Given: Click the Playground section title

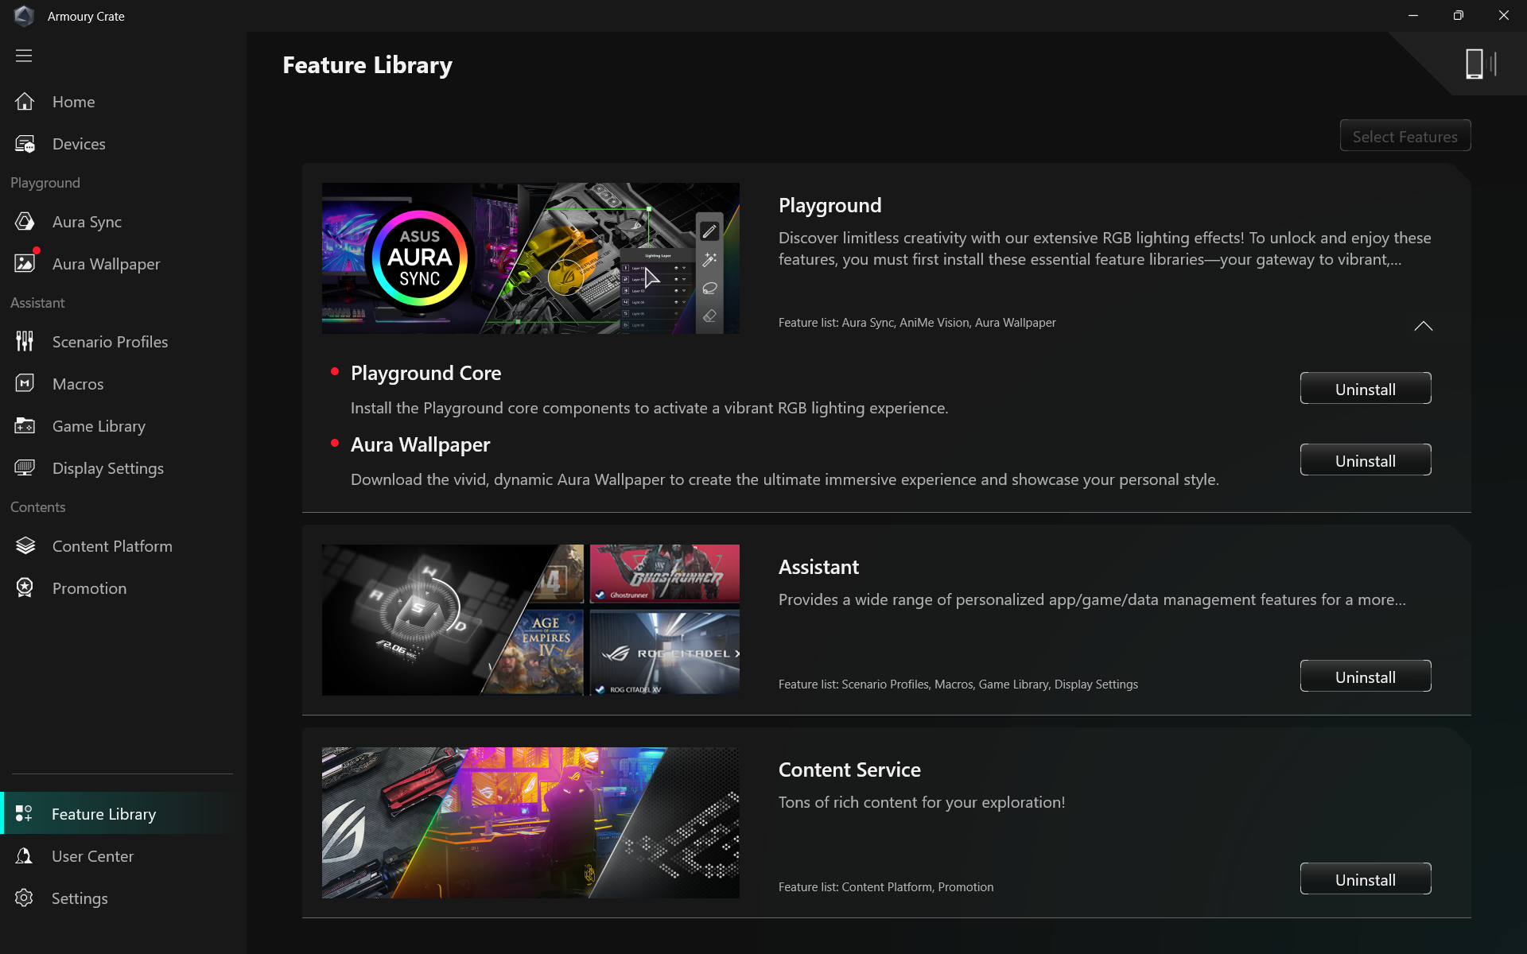Looking at the screenshot, I should (830, 206).
